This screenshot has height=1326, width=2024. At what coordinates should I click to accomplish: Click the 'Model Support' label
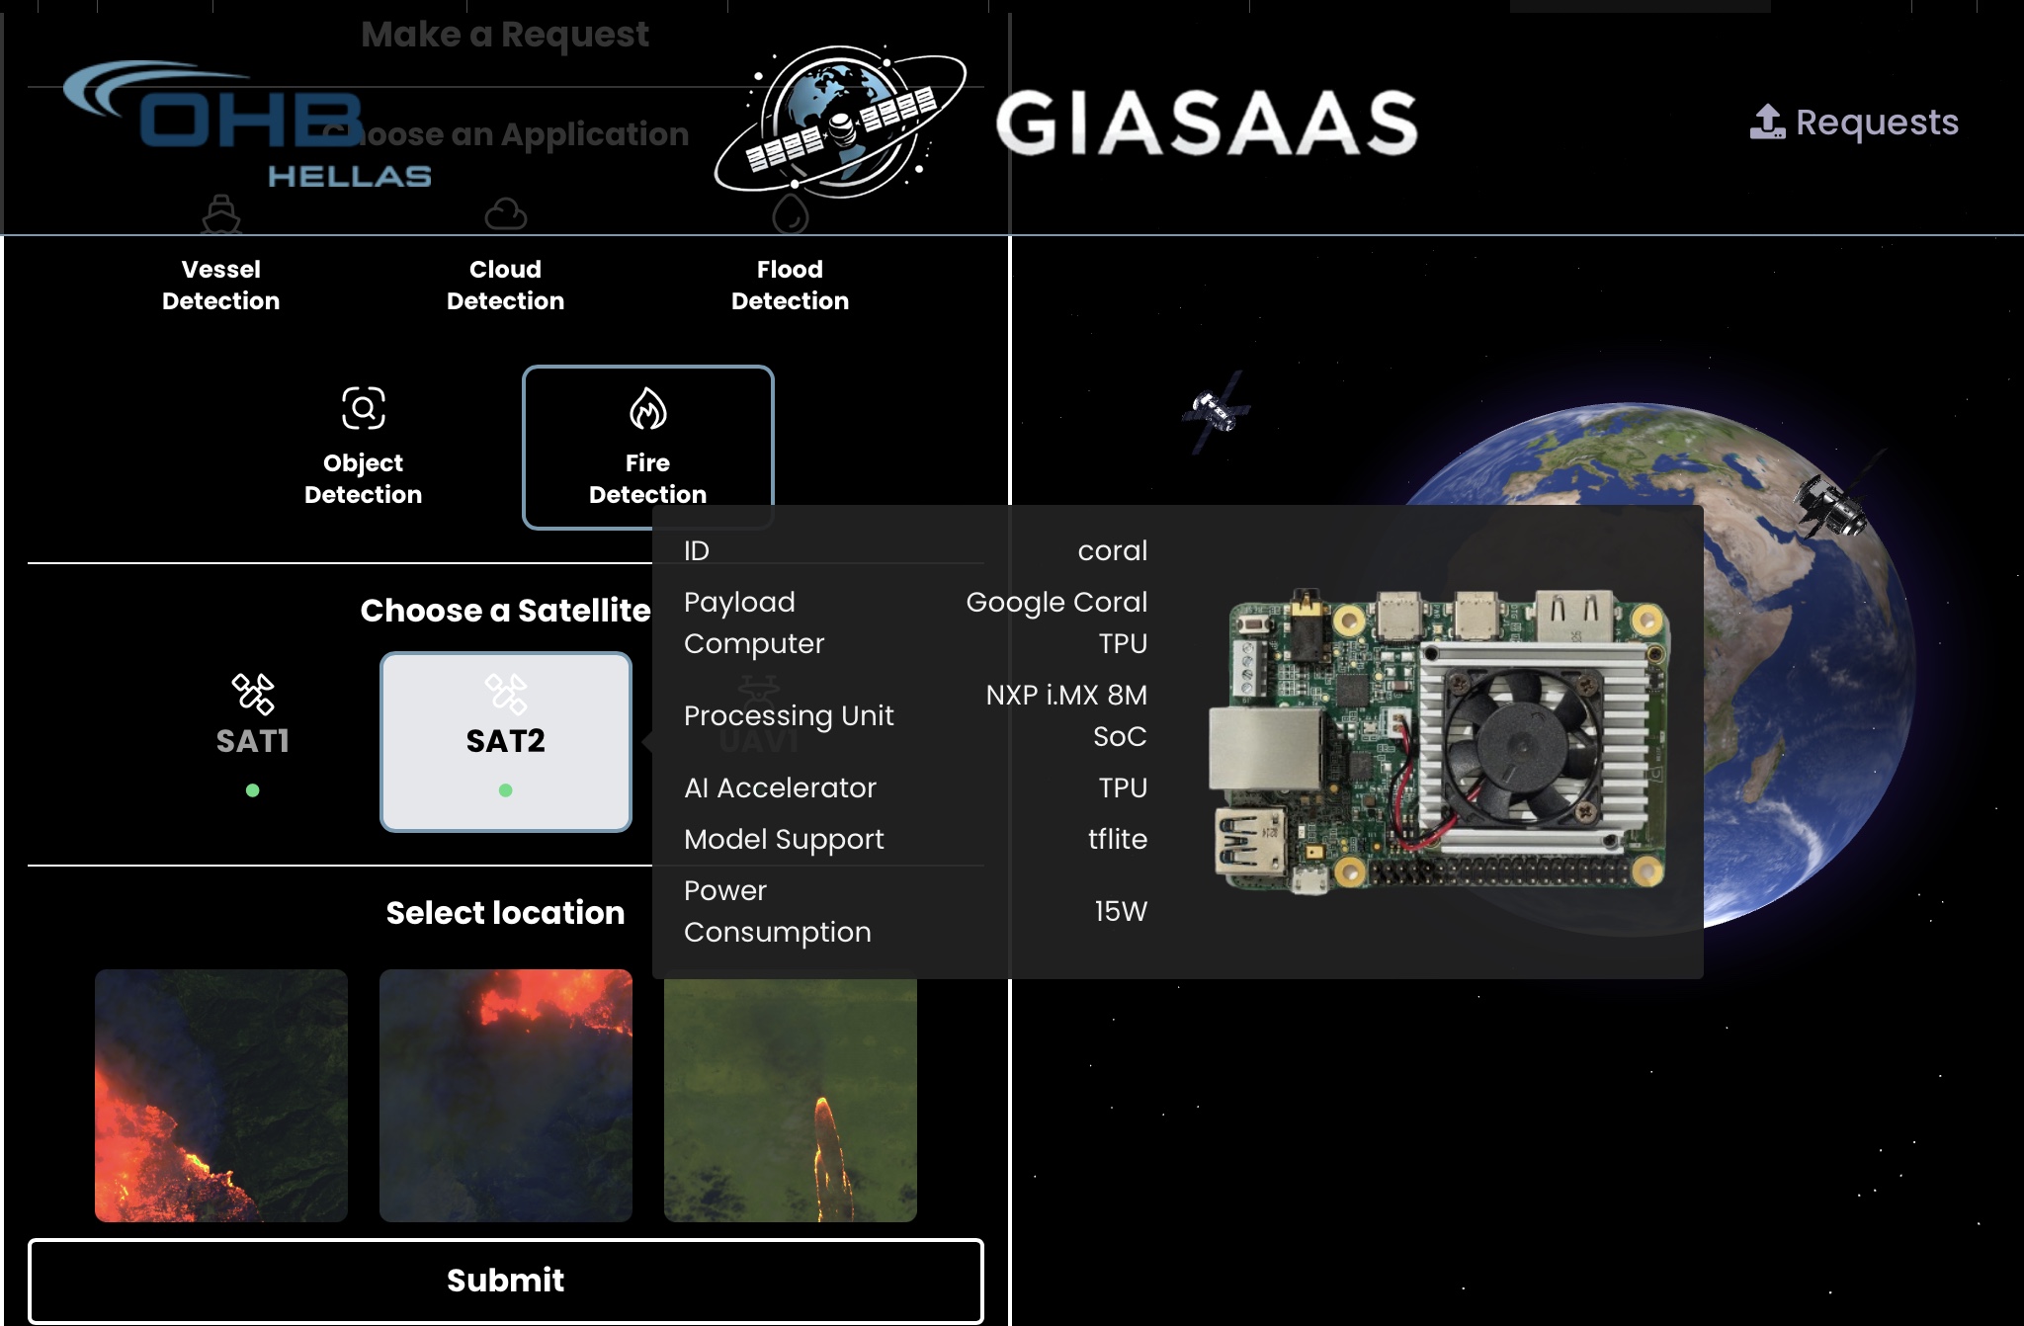click(x=784, y=839)
